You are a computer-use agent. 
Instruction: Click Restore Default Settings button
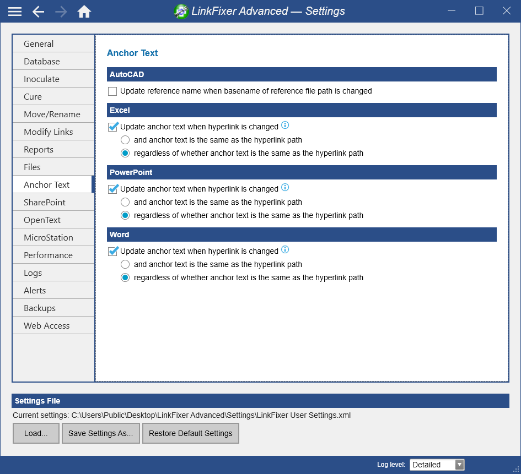coord(190,433)
